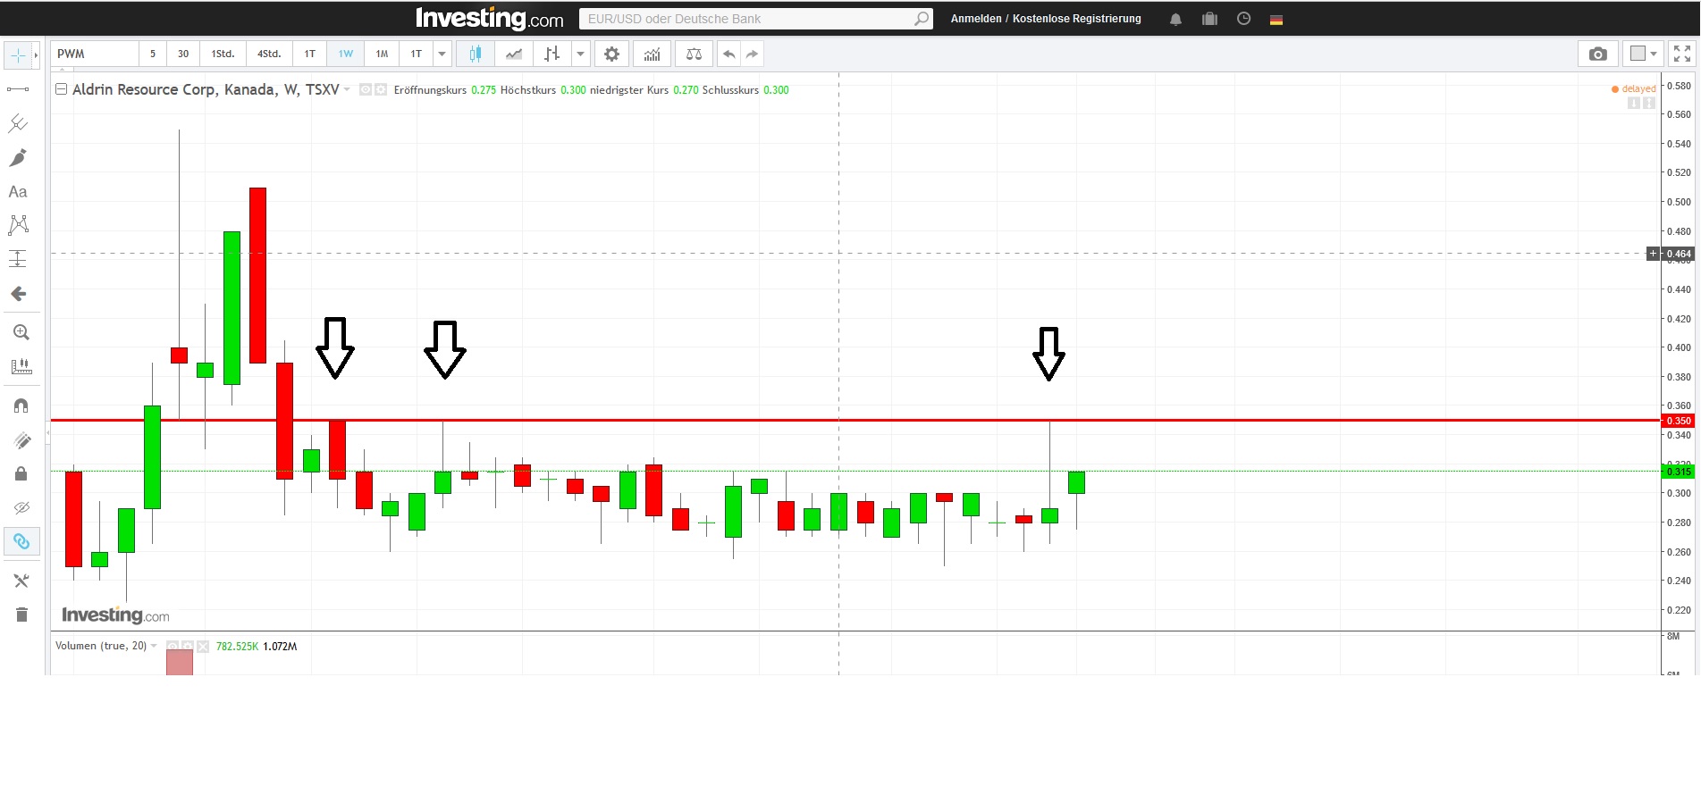Toggle lock all drawing tools

pos(21,473)
